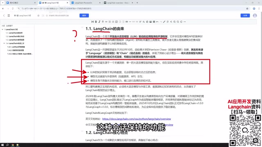Open user avatar profile menu
The height and width of the screenshot is (147, 262).
[255, 16]
